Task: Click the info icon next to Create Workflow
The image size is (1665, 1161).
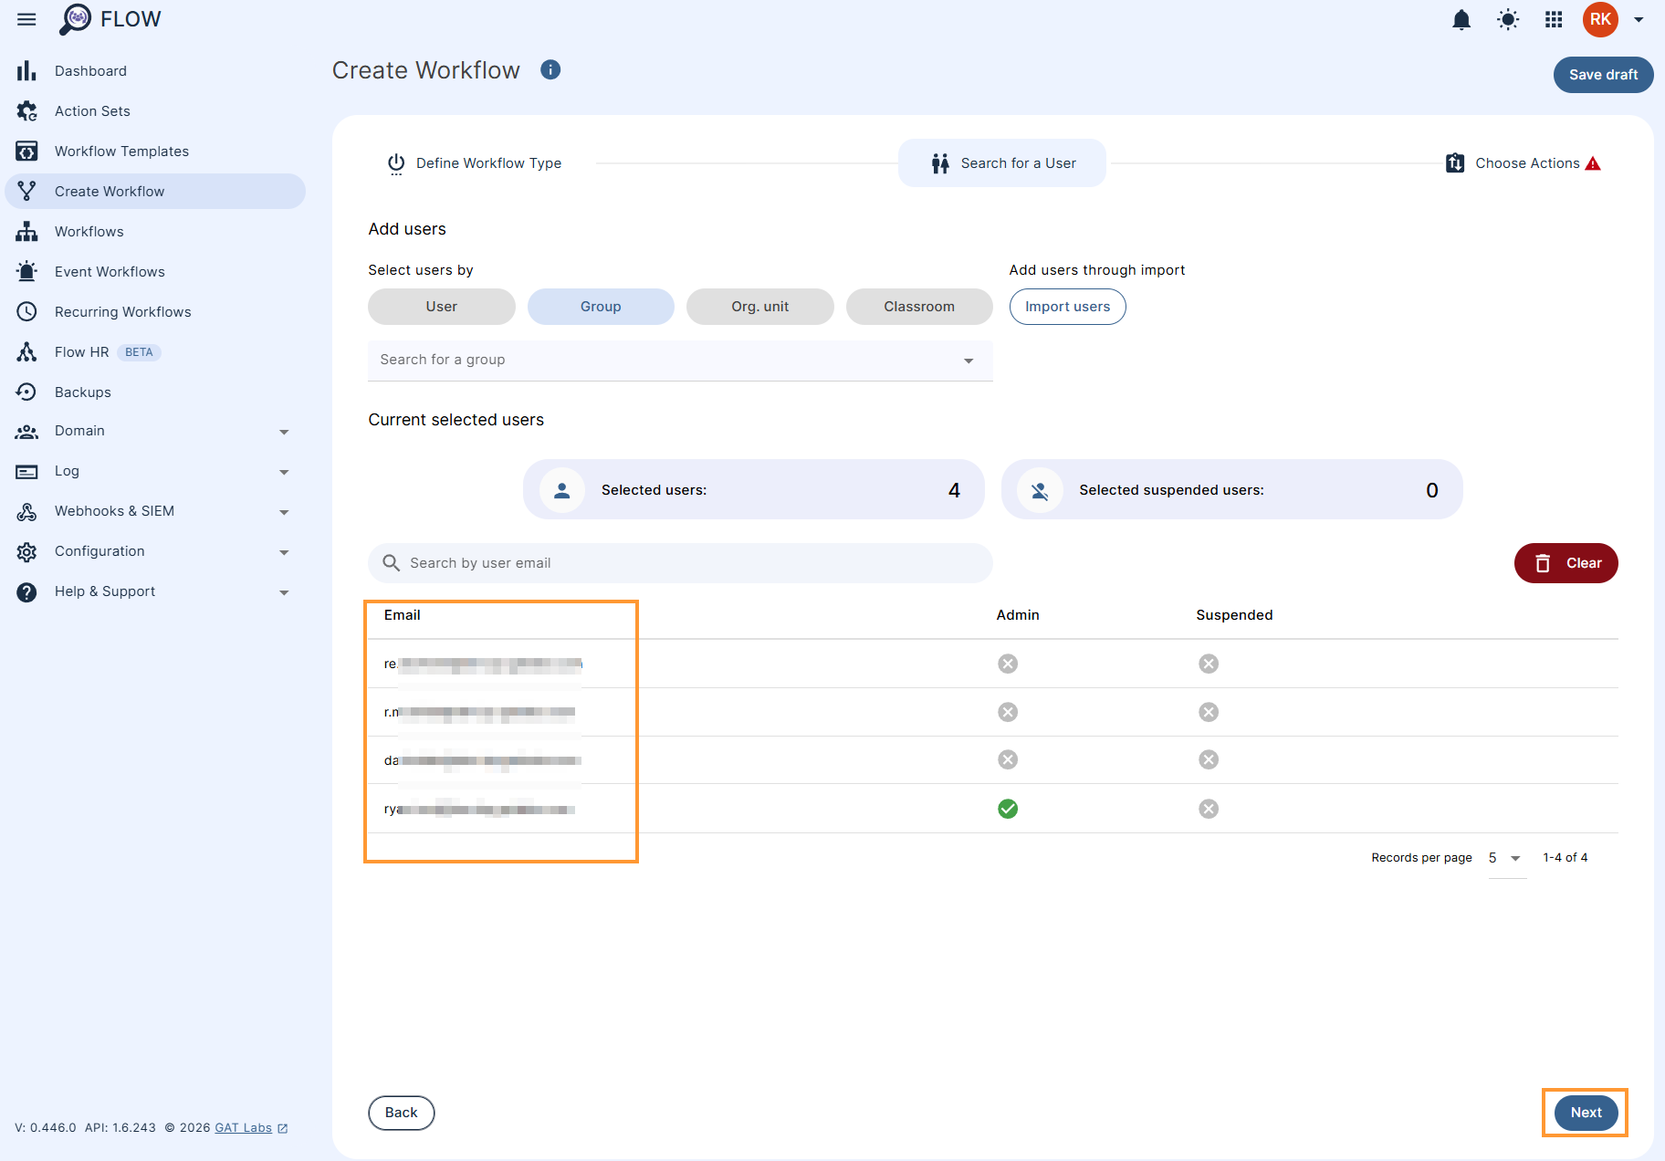Action: (550, 70)
